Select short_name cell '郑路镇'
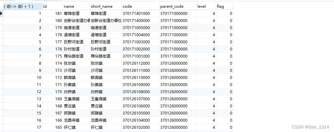The image size is (334, 132). (106, 113)
